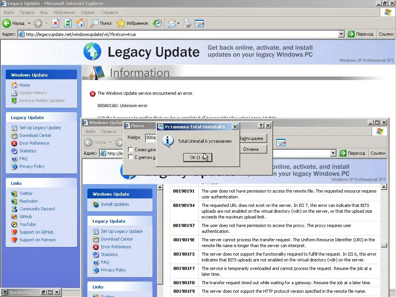Open Download Center in second window sidebar
The height and width of the screenshot is (297, 396).
(x=117, y=239)
